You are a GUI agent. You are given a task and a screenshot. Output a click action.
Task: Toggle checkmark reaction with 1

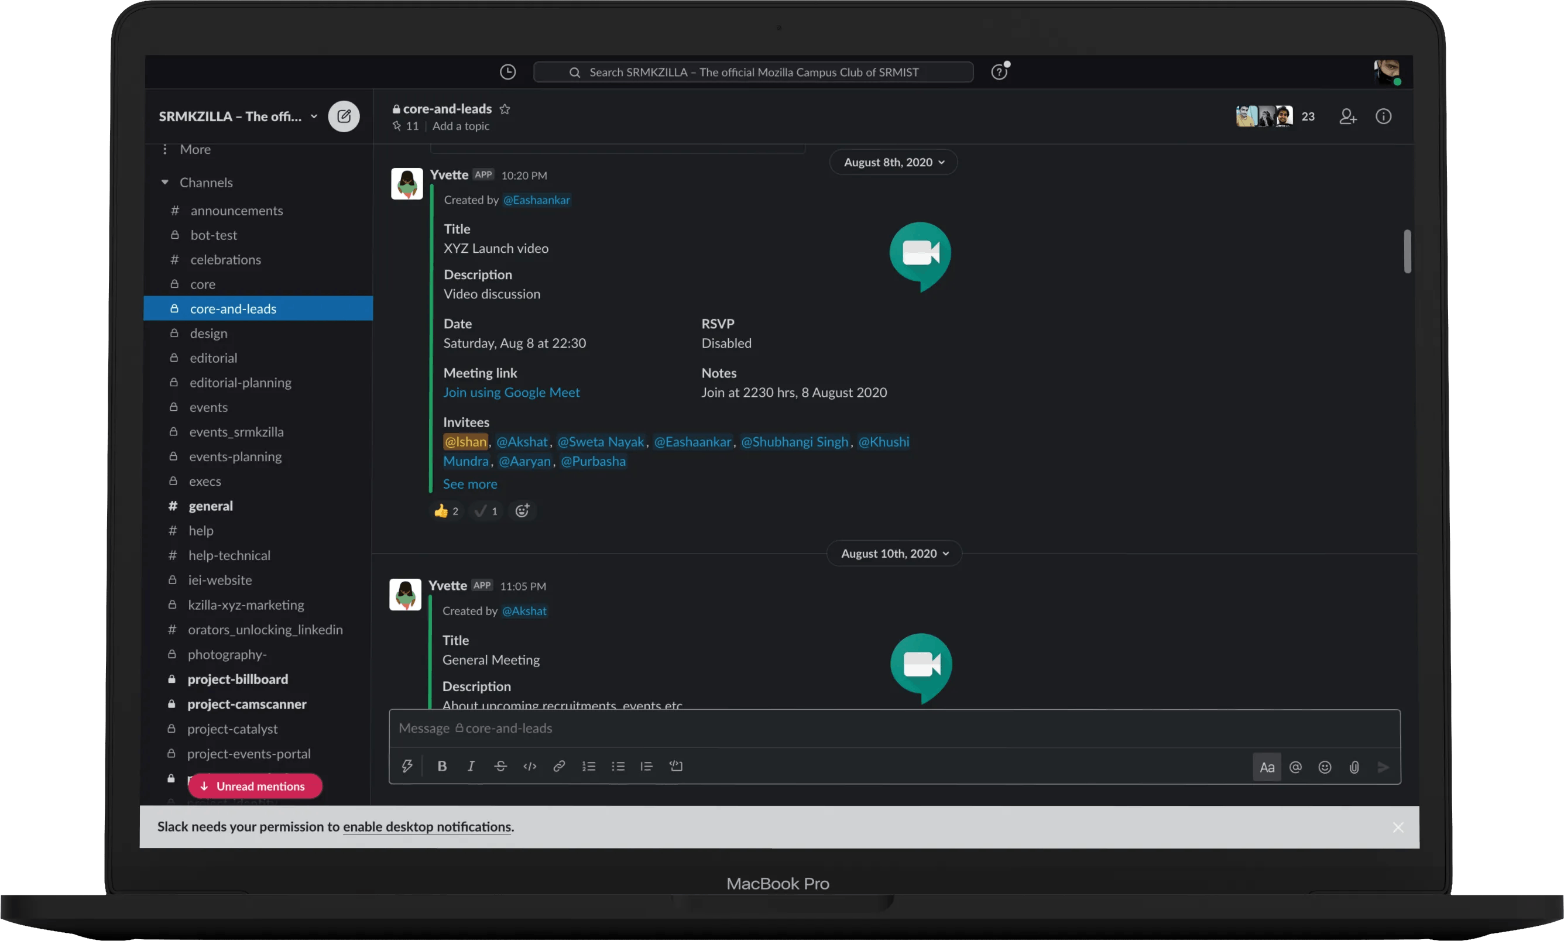pyautogui.click(x=486, y=511)
